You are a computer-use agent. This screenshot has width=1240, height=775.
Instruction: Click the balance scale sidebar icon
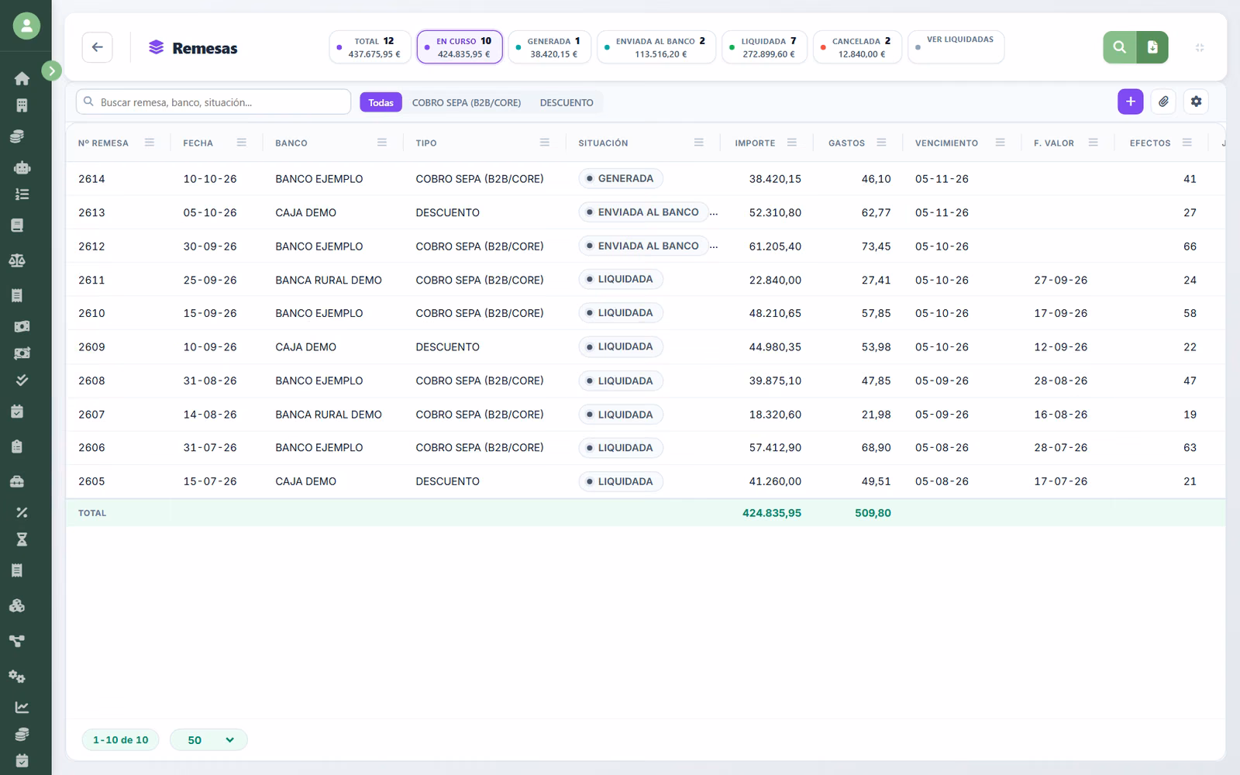pyautogui.click(x=17, y=260)
